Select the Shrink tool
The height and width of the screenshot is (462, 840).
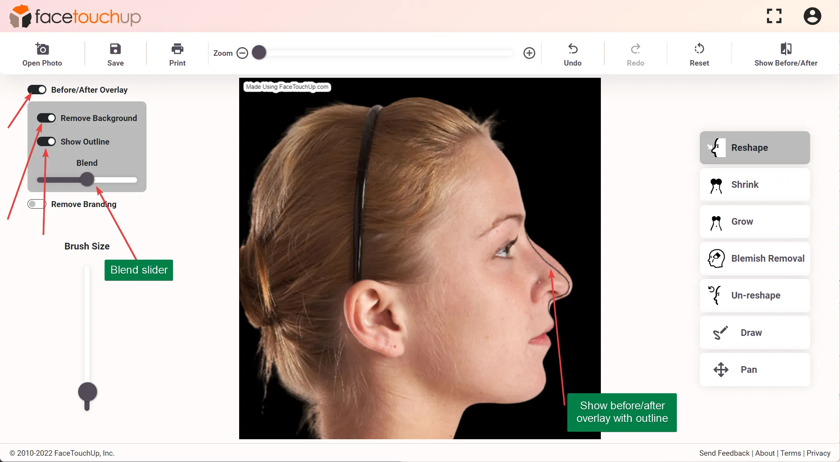[x=754, y=184]
